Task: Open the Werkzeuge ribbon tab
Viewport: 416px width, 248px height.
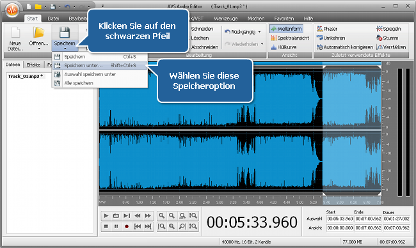Action: pyautogui.click(x=225, y=19)
